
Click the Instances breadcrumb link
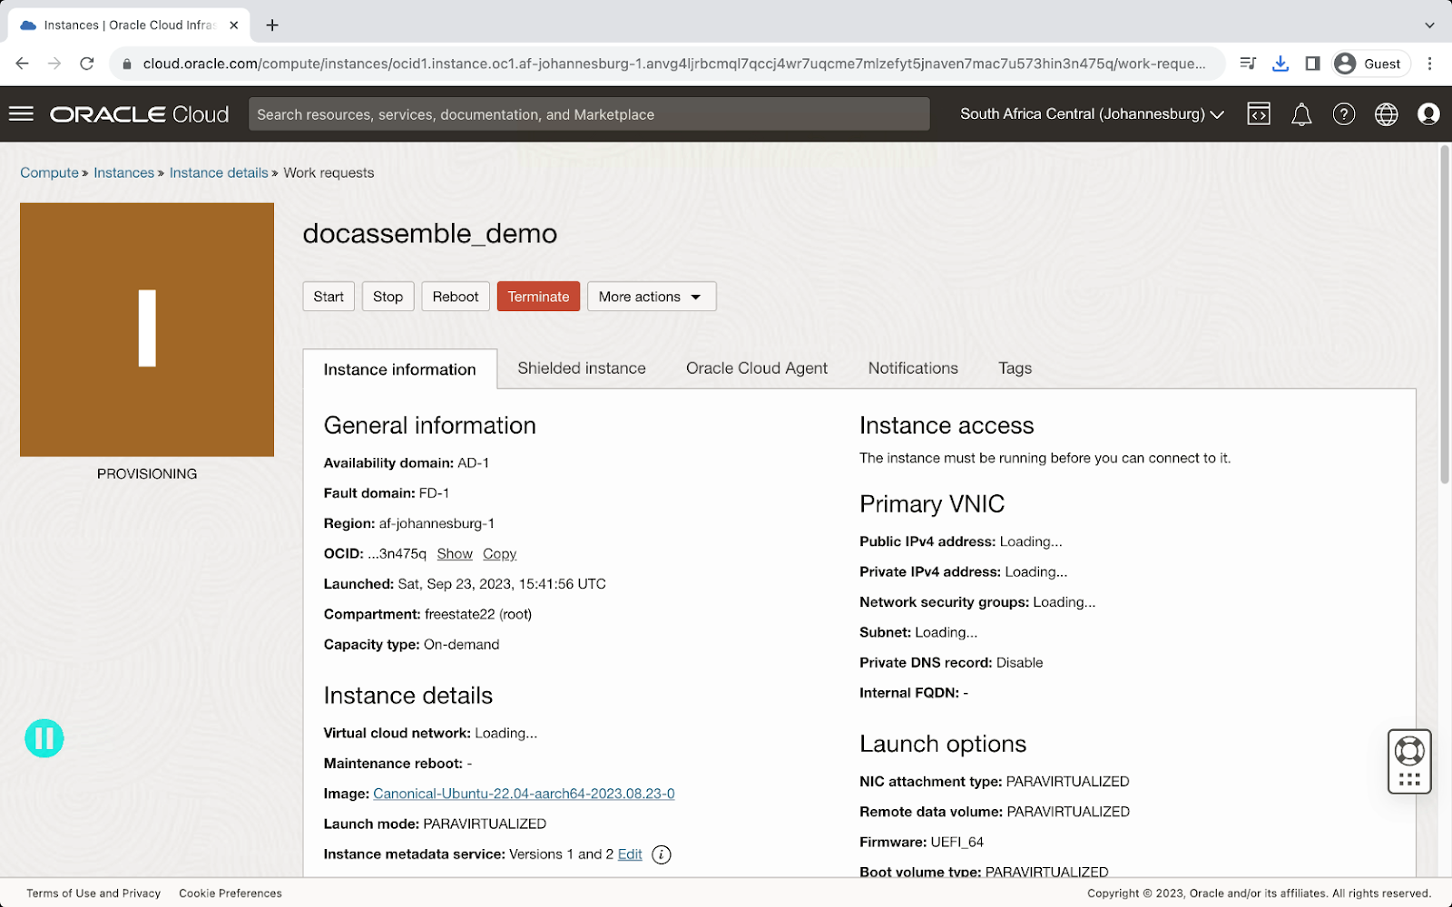pyautogui.click(x=123, y=172)
